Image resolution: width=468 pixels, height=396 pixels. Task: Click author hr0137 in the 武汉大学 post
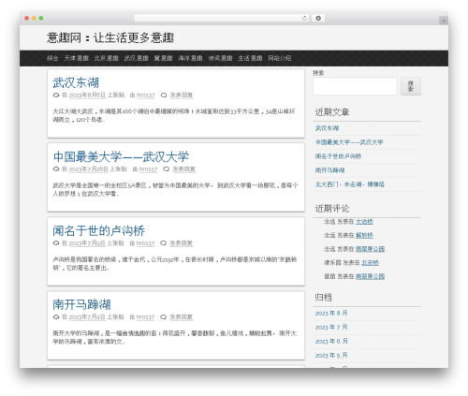point(148,169)
